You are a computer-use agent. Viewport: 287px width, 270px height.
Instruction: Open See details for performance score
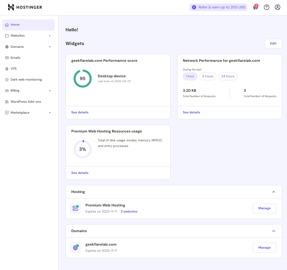(x=80, y=112)
